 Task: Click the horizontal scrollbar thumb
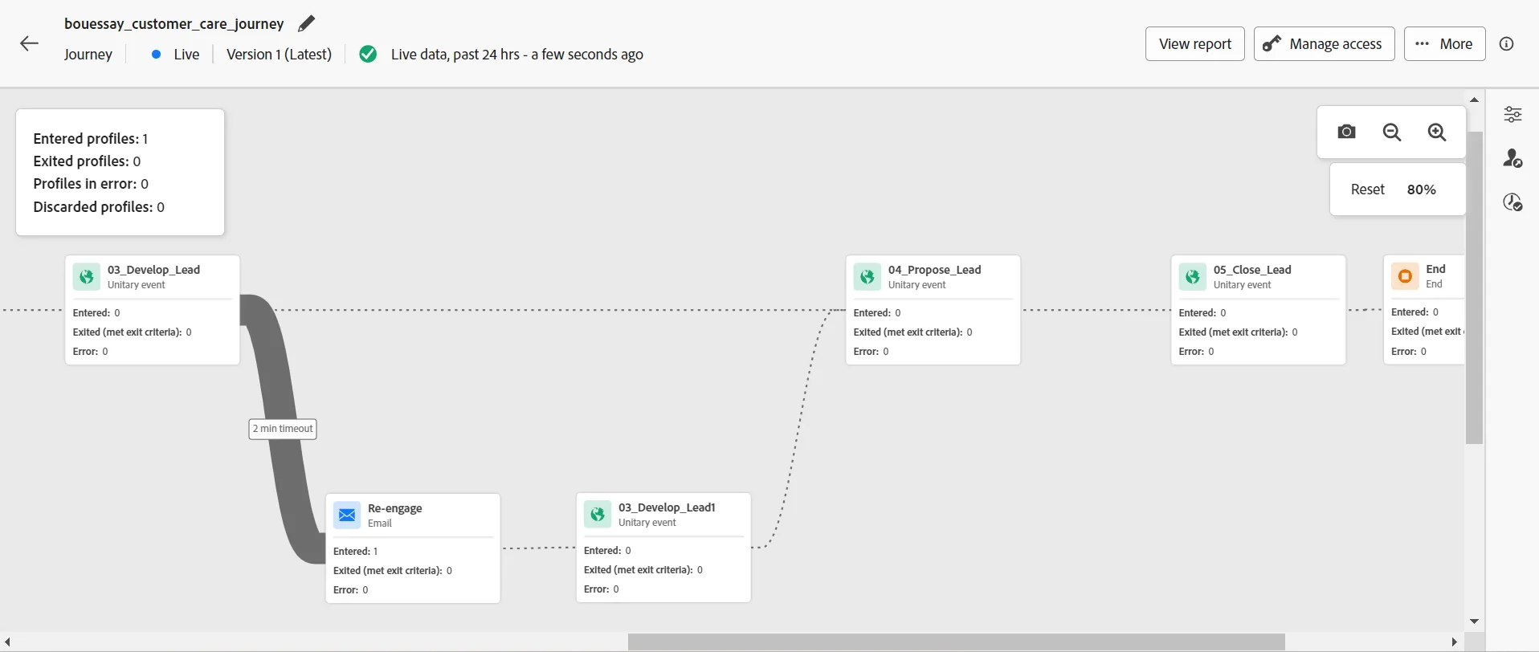(956, 642)
